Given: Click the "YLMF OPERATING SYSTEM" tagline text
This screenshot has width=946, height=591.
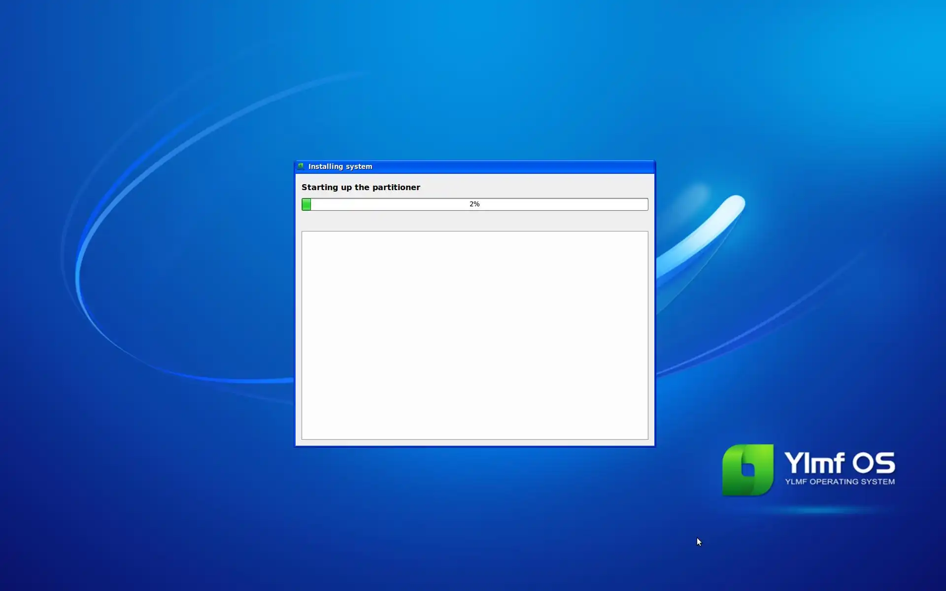Looking at the screenshot, I should tap(840, 482).
